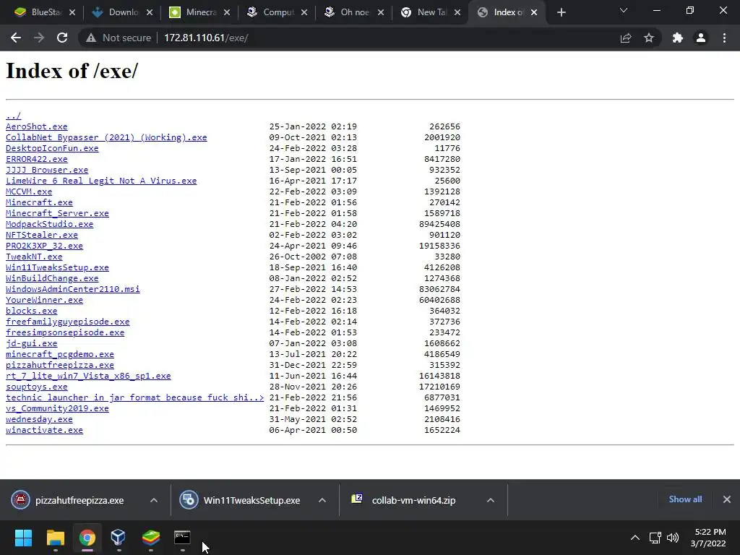Click the WinBuildChange.exe link
Viewport: 740px width, 555px height.
pyautogui.click(x=52, y=278)
